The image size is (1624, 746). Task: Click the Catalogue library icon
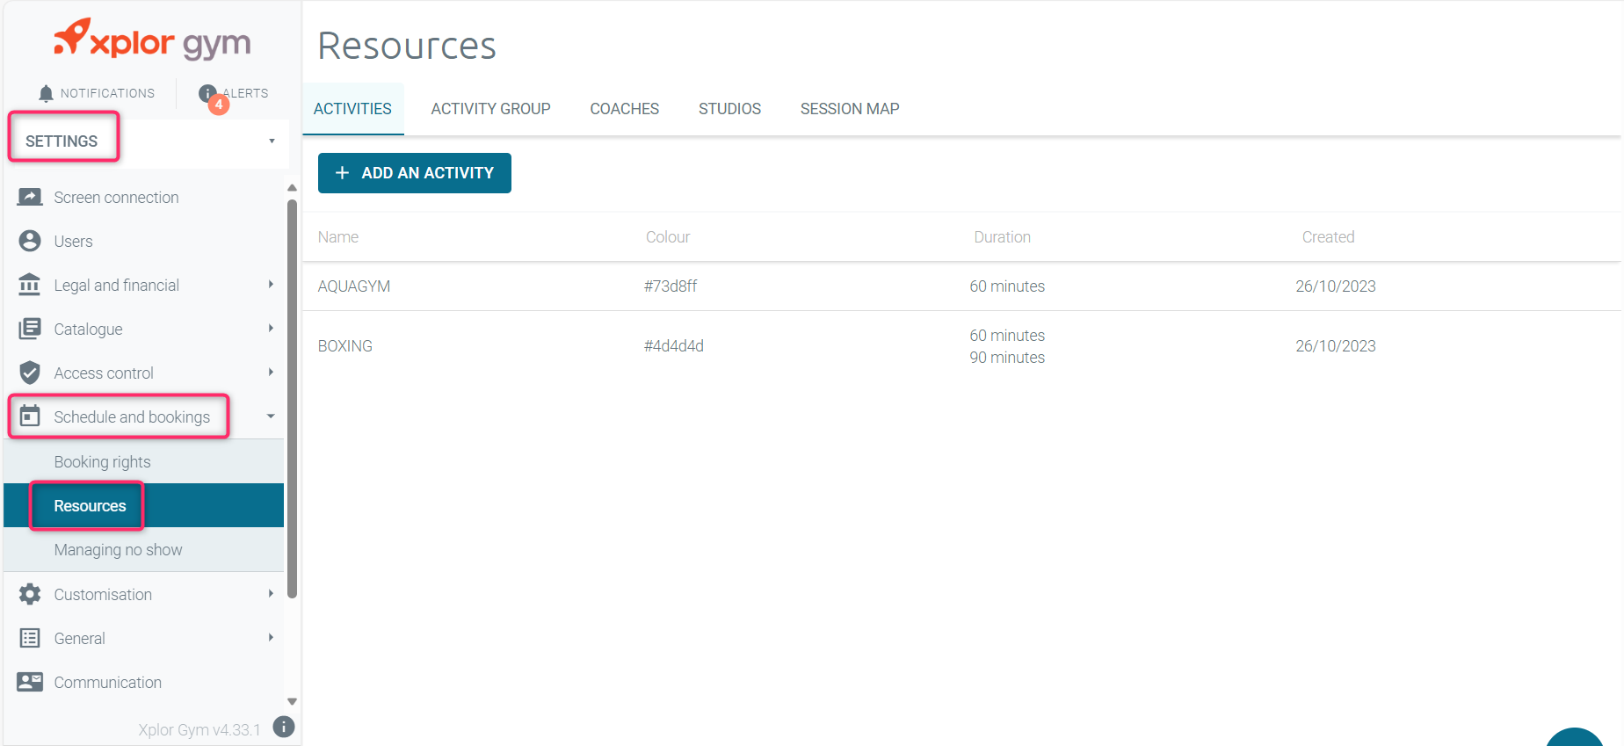(x=30, y=329)
